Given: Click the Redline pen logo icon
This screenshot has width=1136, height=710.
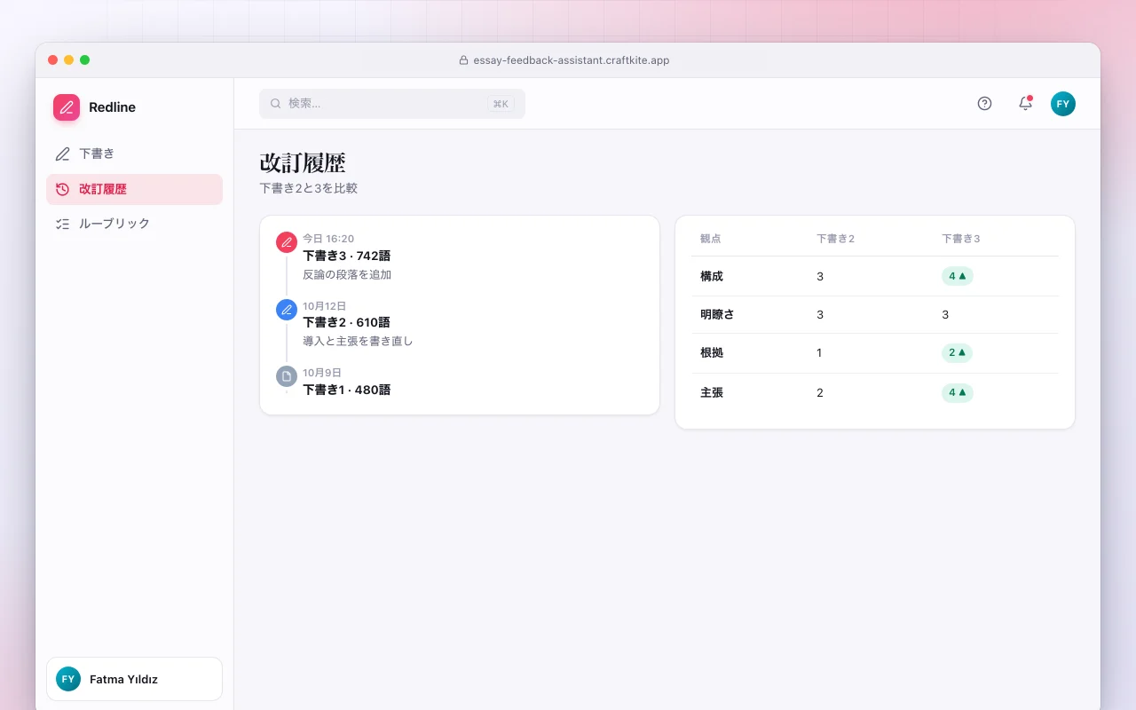Looking at the screenshot, I should 67,107.
